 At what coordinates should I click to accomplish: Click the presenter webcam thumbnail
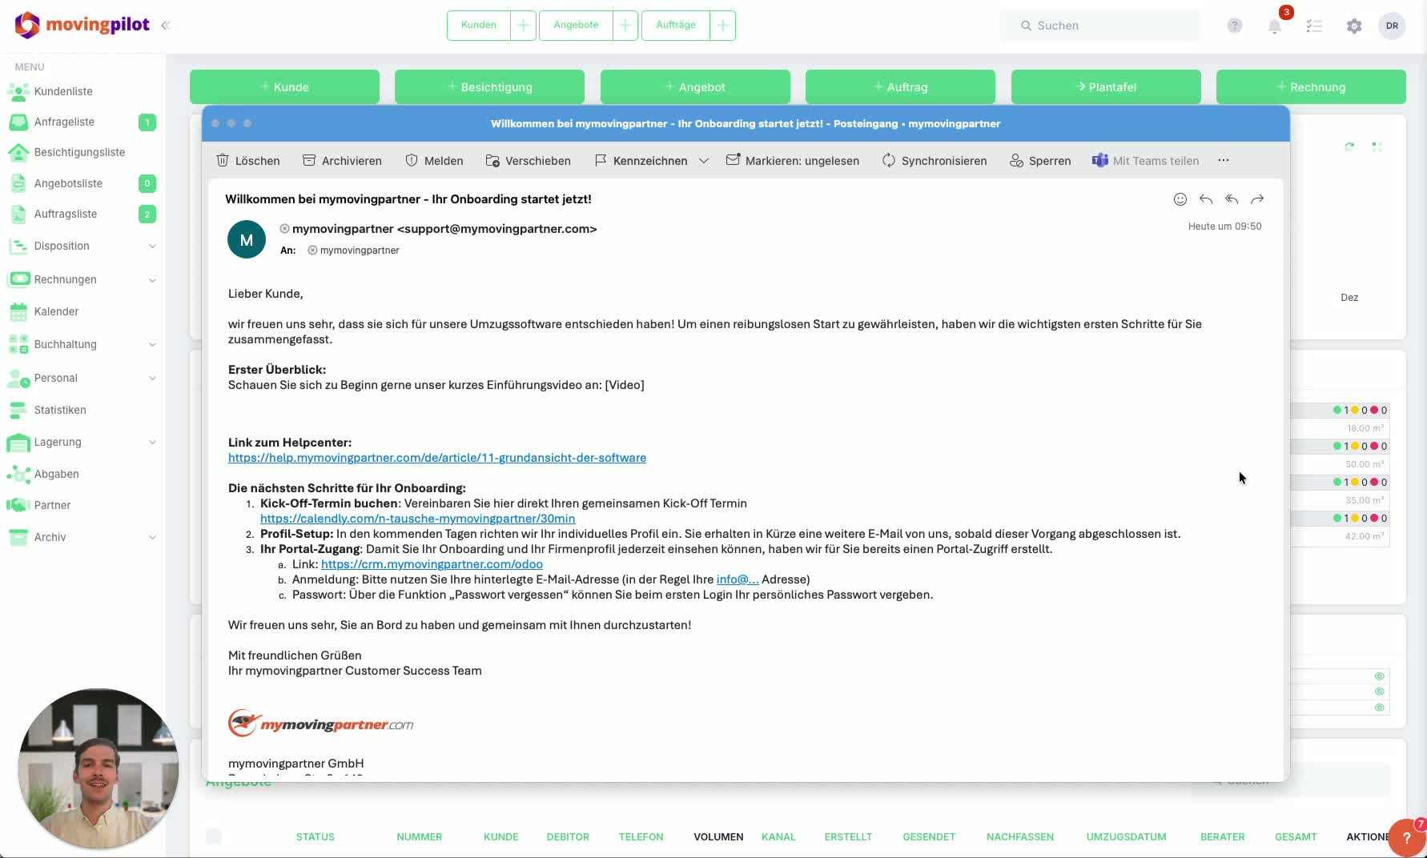(x=98, y=768)
